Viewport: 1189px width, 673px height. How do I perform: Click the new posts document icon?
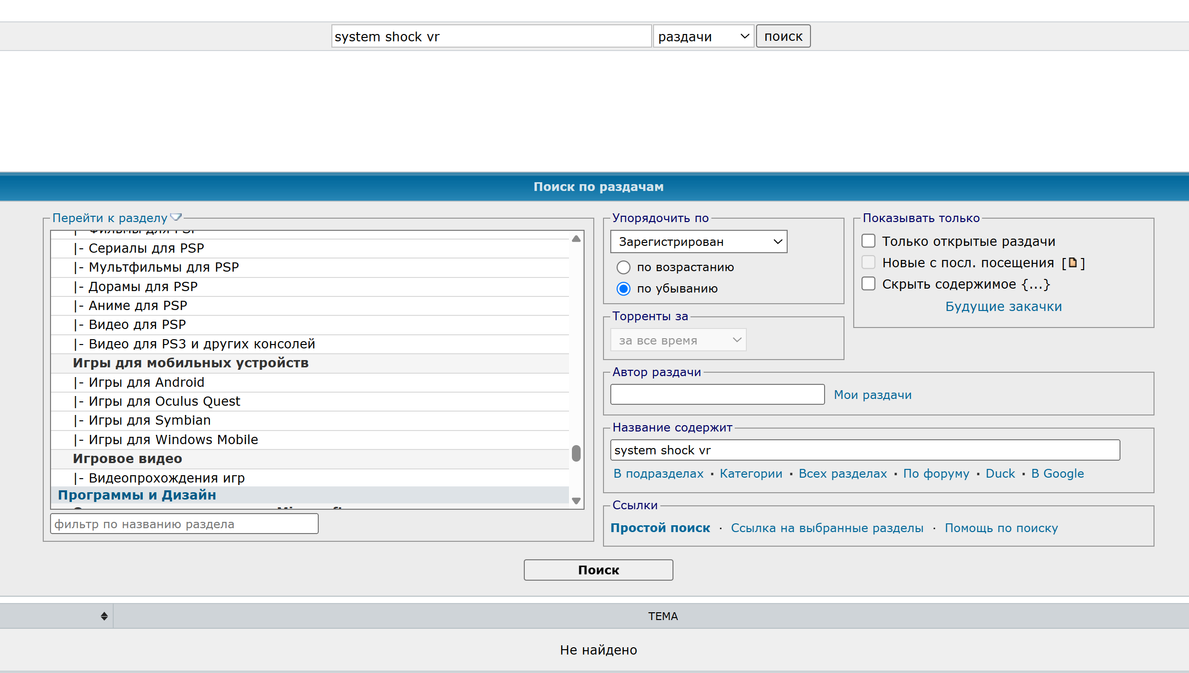point(1073,263)
